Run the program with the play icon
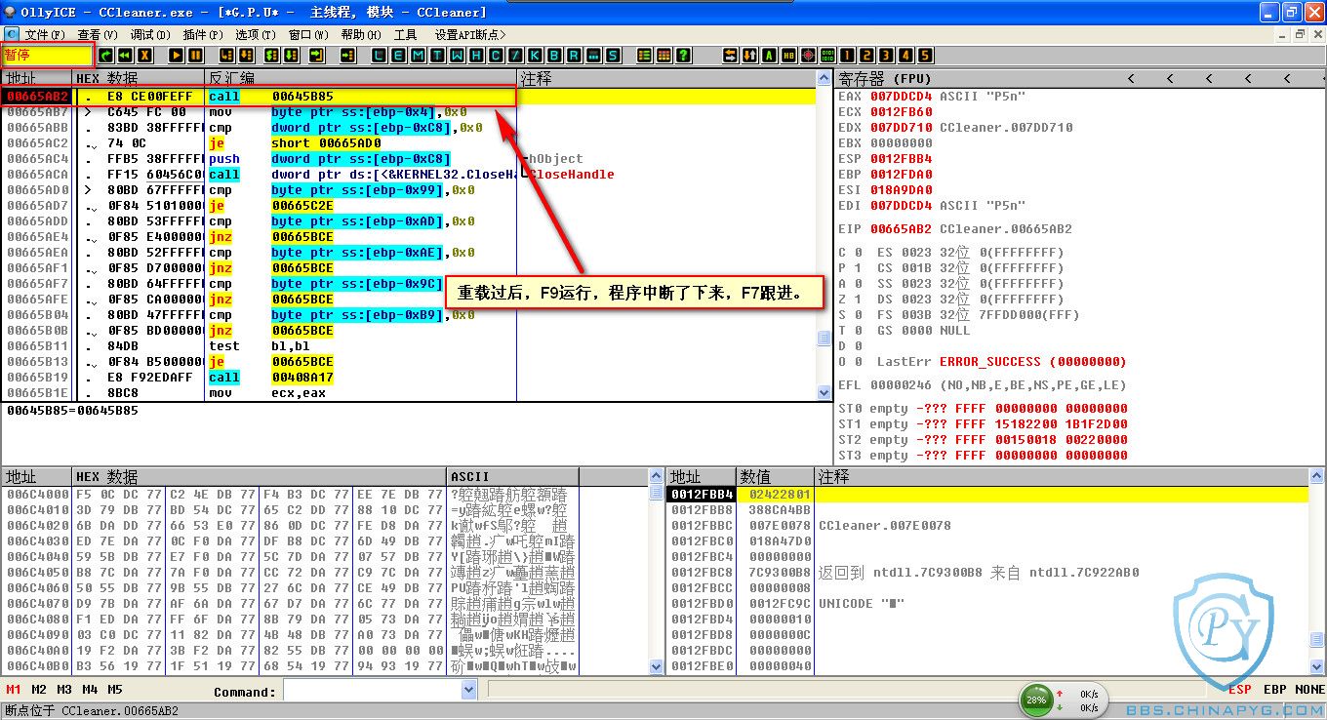The image size is (1327, 720). click(177, 56)
